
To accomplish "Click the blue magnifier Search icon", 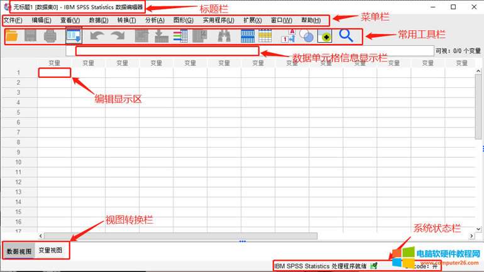I will 346,36.
